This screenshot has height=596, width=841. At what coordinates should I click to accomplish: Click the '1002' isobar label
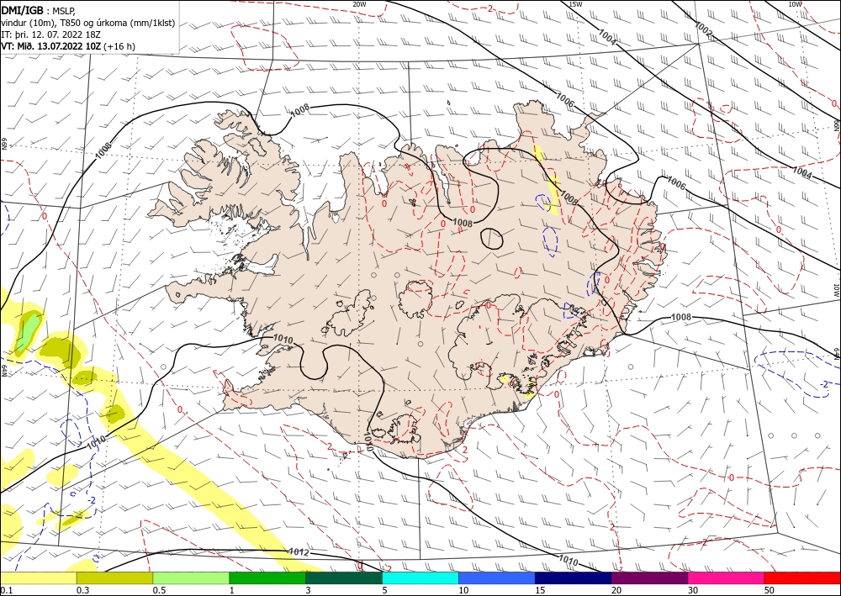[x=703, y=30]
